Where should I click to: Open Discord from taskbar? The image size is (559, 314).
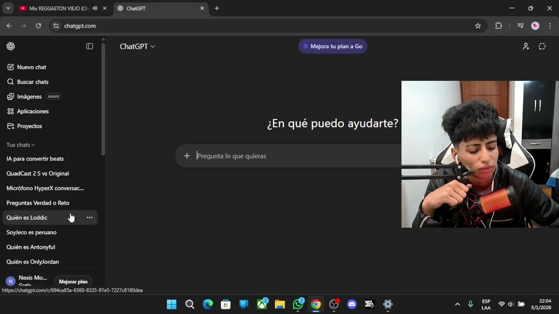(x=352, y=304)
